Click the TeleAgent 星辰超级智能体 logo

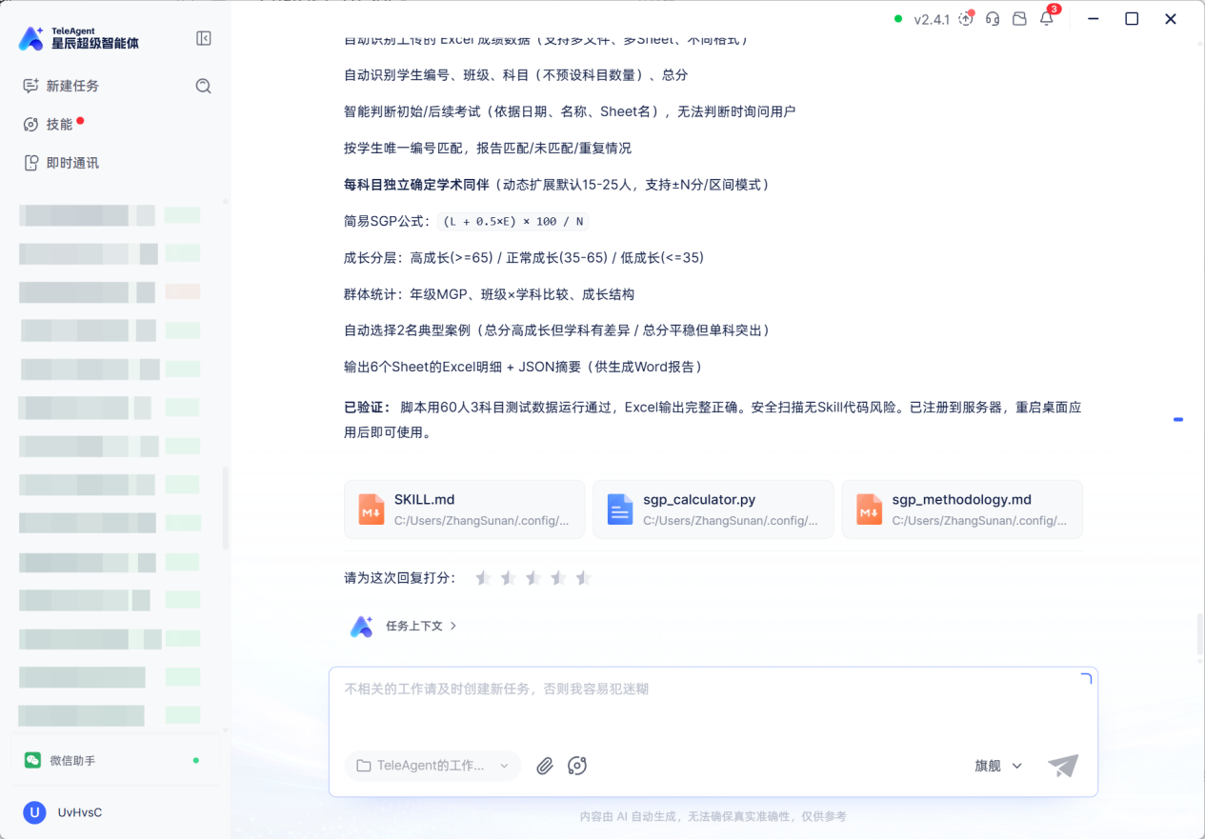pos(79,38)
